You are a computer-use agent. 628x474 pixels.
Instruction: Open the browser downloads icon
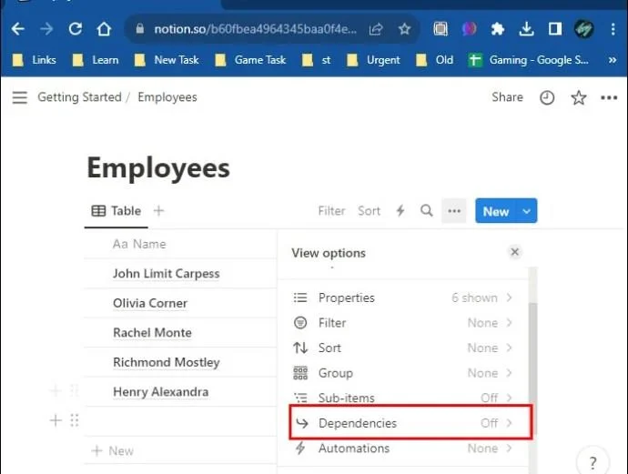(x=526, y=29)
